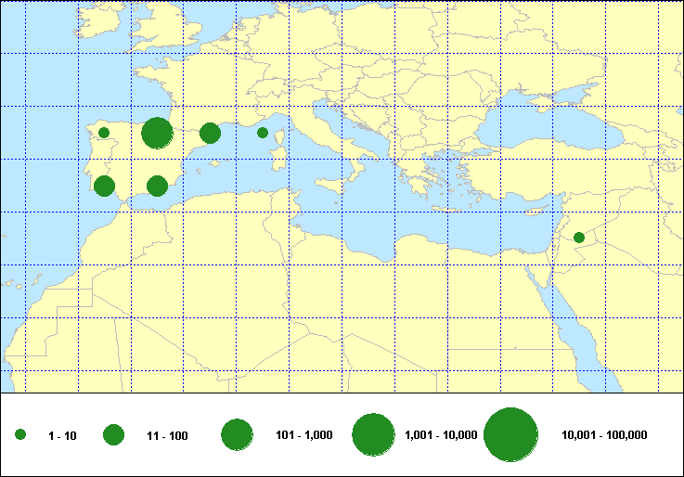684x477 pixels.
Task: Select the "11 - 100" legend text
Action: (x=167, y=435)
